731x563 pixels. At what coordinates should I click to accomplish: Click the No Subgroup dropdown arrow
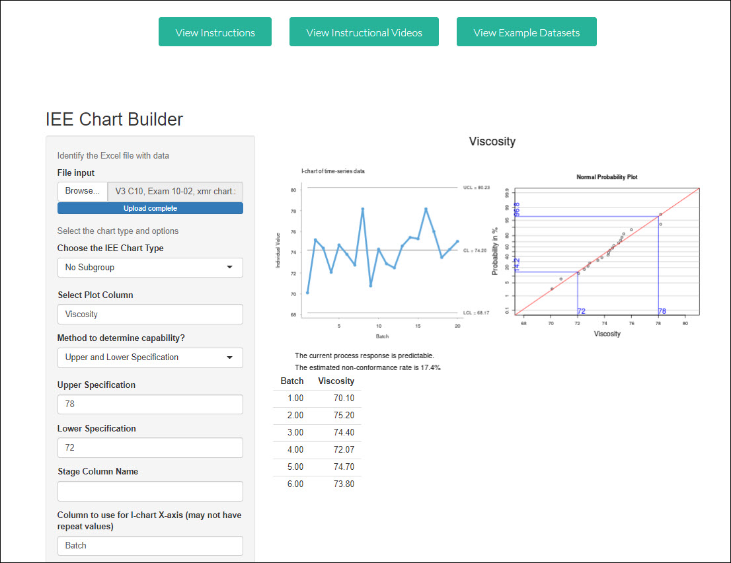pos(229,268)
